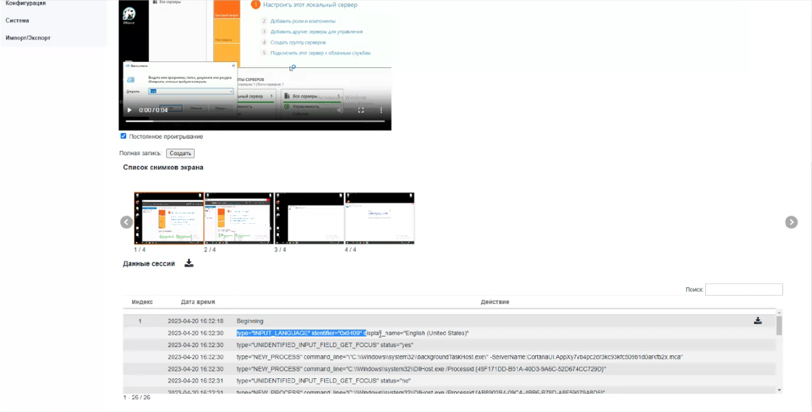Viewport: 812px width, 412px height.
Task: Click the scrollbar down arrow of the session table
Action: coord(779,390)
